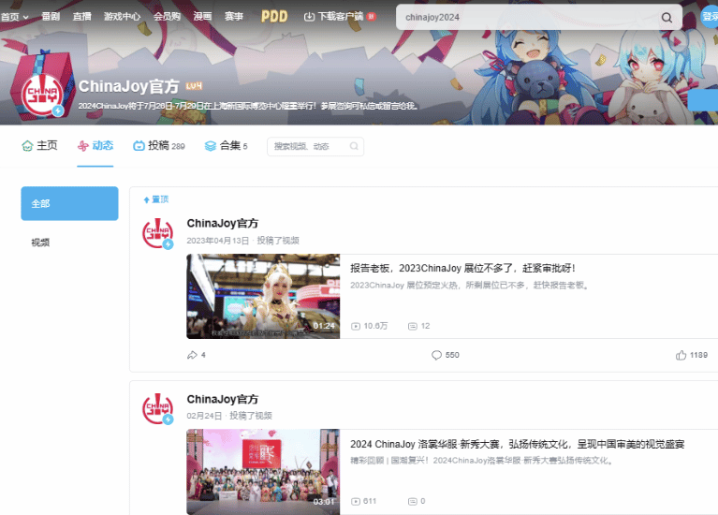718x515 pixels.
Task: Click the ChinaJoy官方 banner name
Action: coord(128,86)
